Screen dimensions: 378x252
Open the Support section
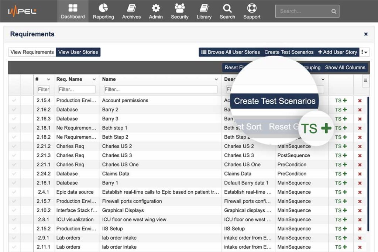(251, 11)
